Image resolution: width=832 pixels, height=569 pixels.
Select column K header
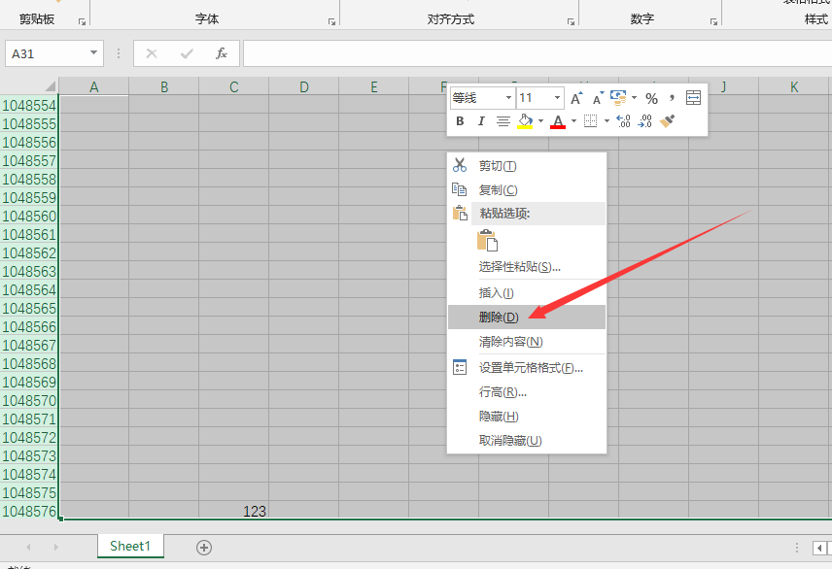click(x=794, y=87)
